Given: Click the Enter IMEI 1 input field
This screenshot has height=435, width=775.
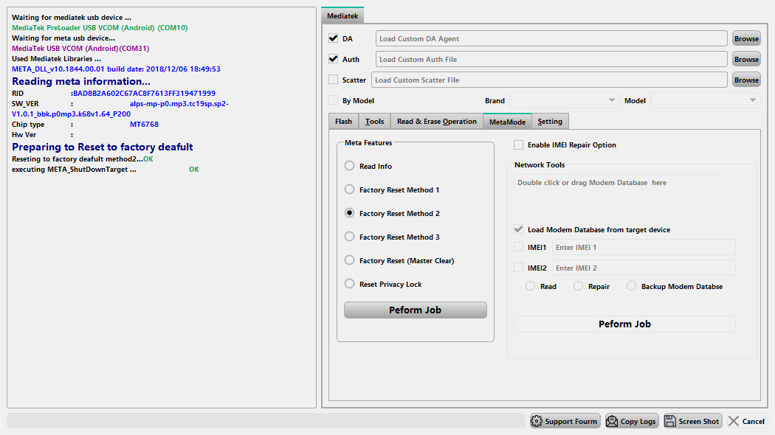Looking at the screenshot, I should point(643,248).
